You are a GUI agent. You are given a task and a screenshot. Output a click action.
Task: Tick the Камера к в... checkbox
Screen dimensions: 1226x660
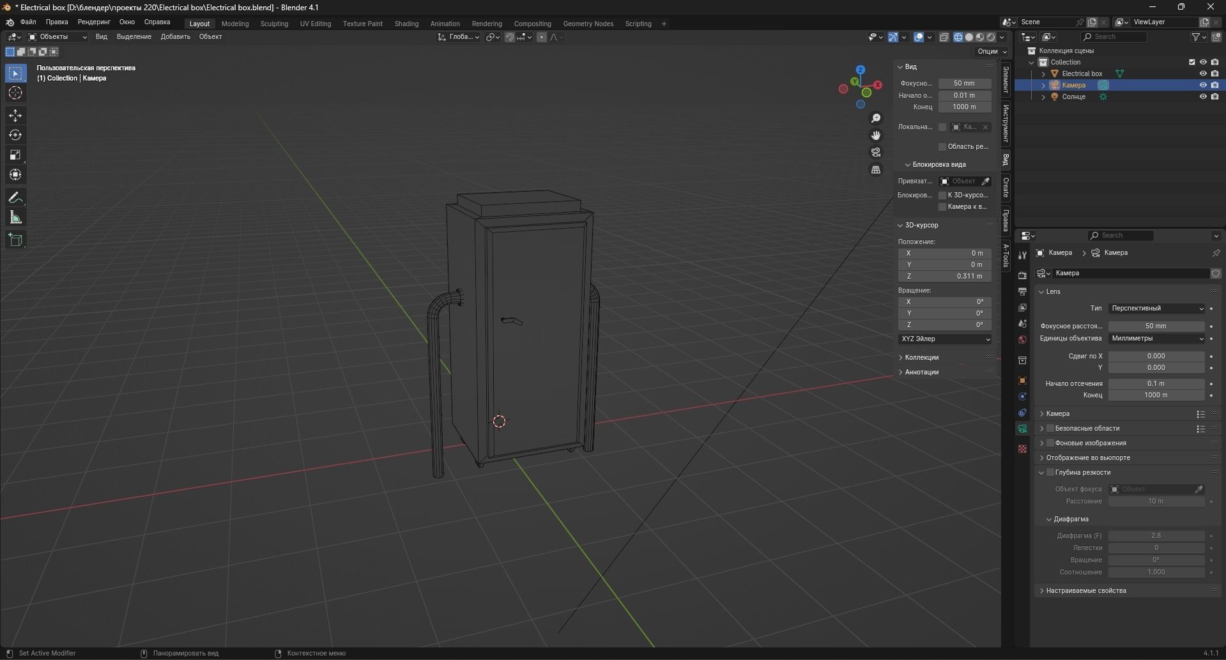pos(942,206)
